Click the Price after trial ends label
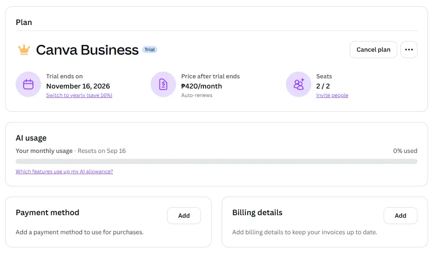The width and height of the screenshot is (431, 255). (x=211, y=76)
